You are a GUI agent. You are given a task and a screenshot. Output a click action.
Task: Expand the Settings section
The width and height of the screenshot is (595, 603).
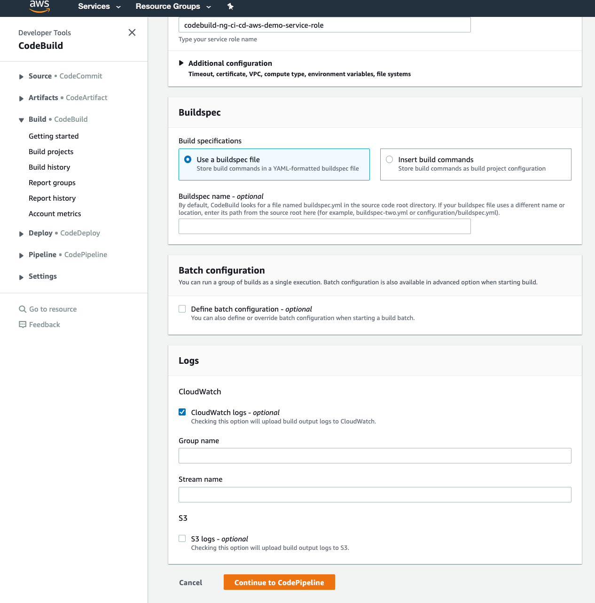tap(21, 277)
